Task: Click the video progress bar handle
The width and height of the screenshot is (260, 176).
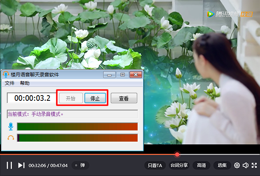Action: pos(177,154)
